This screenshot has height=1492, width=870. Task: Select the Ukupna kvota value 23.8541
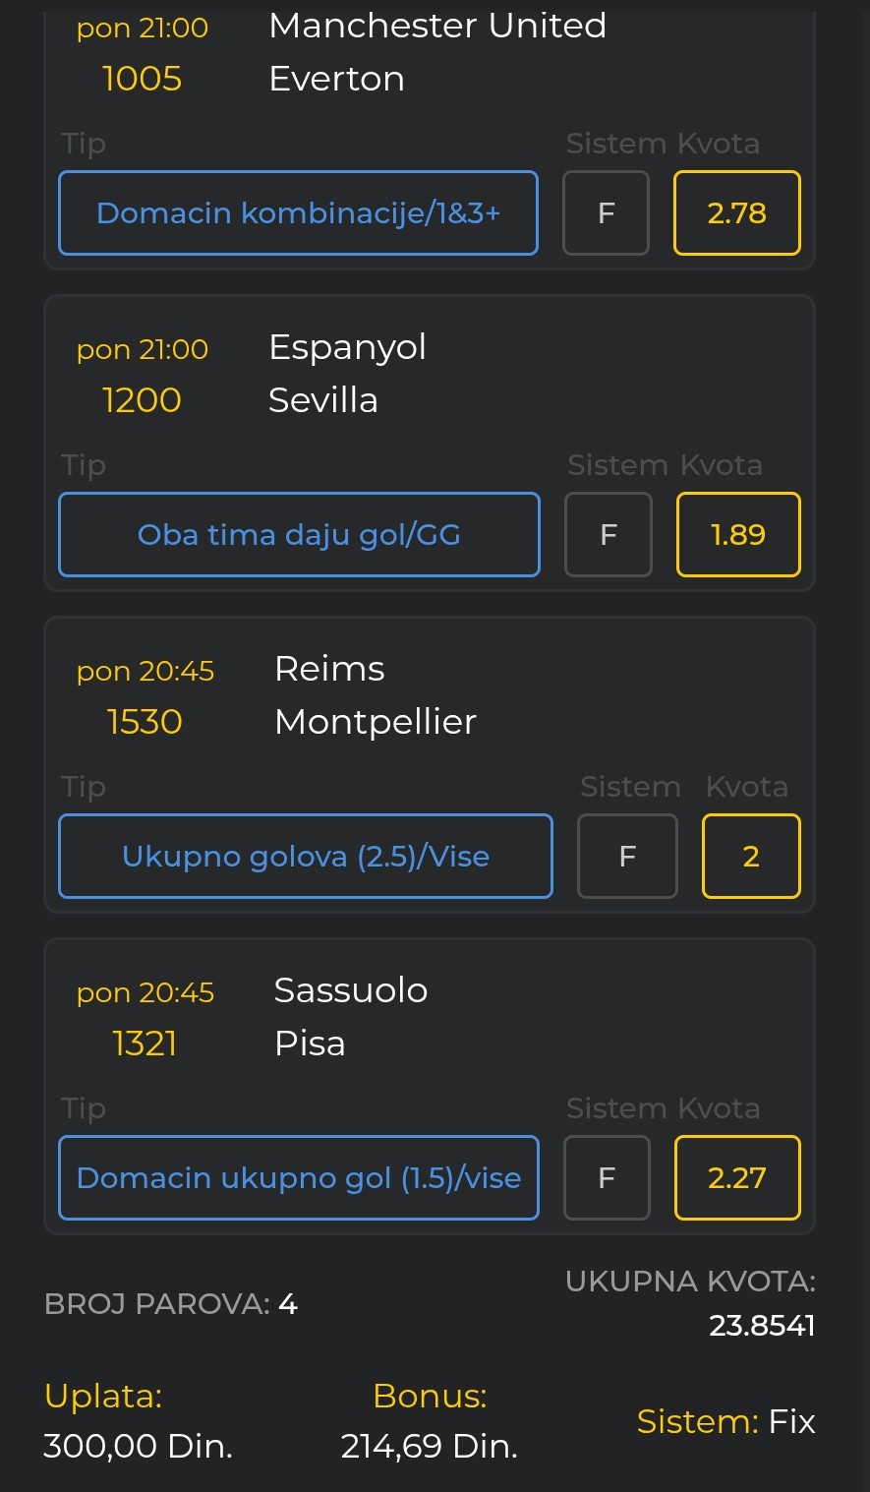coord(762,1326)
